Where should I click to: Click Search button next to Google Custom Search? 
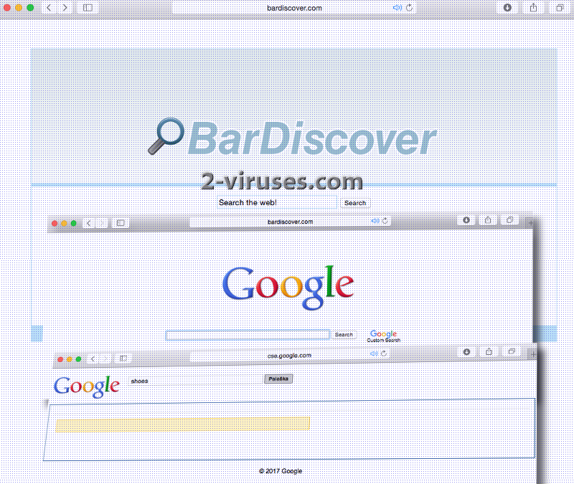coord(344,335)
